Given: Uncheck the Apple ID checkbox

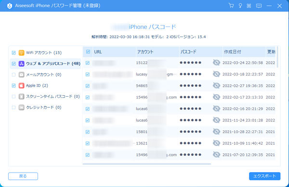Looking at the screenshot, I should [x=13, y=86].
